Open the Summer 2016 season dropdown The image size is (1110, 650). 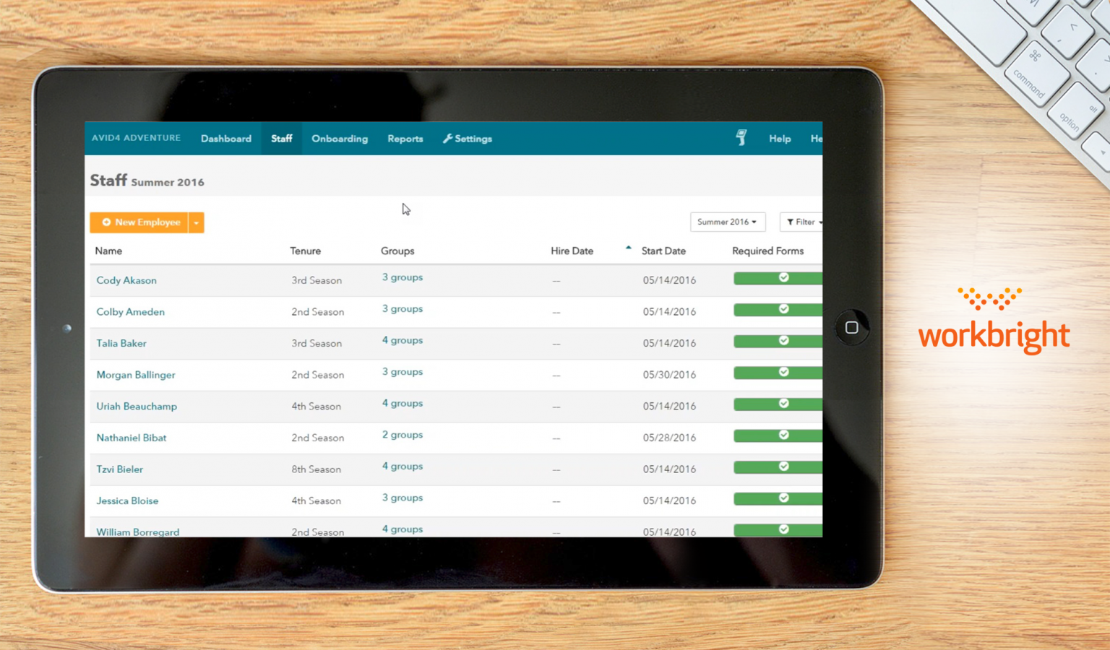pos(727,222)
